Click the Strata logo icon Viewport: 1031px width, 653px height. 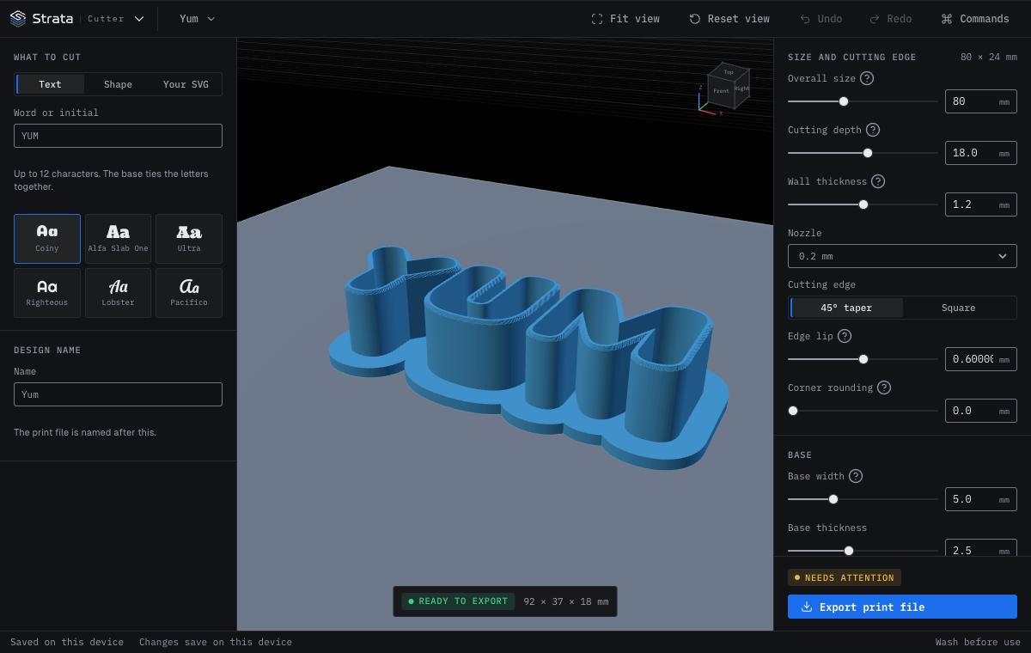(17, 18)
